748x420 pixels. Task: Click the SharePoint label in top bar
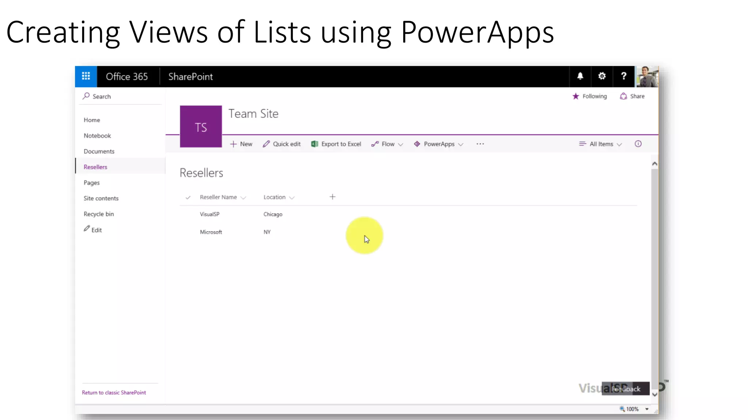[x=190, y=77]
